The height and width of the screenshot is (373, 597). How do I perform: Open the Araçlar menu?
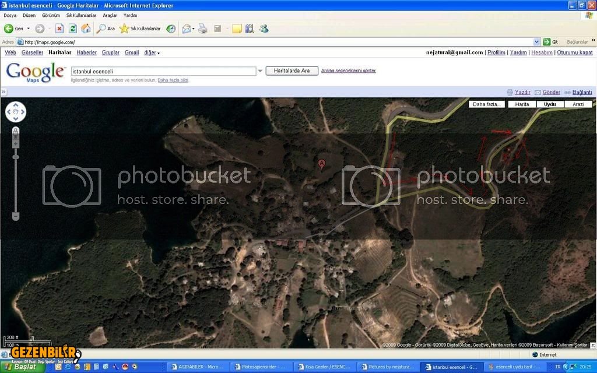[x=110, y=15]
